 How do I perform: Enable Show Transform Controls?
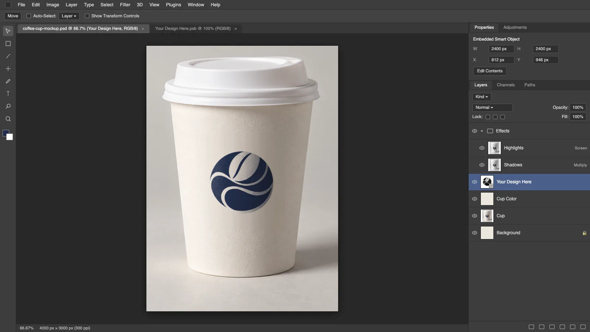(x=87, y=16)
